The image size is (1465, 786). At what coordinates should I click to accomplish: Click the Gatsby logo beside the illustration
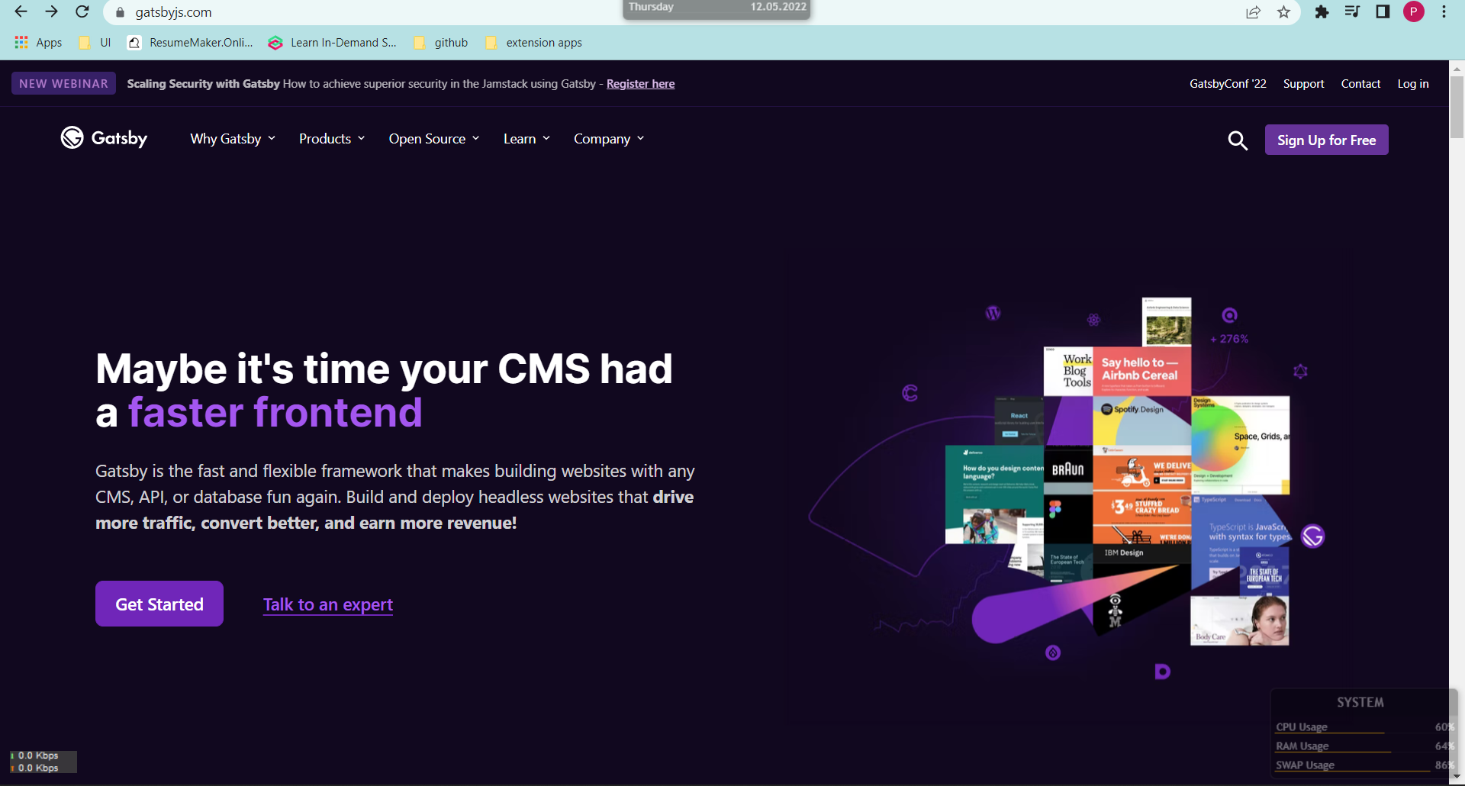[x=1312, y=536]
